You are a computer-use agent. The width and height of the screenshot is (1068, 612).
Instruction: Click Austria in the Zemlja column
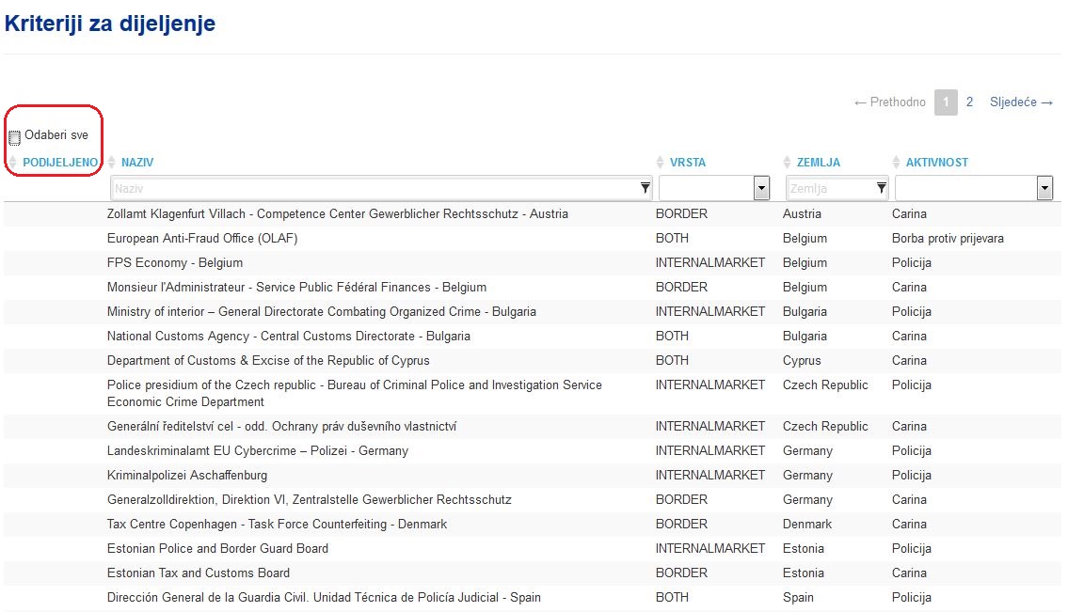pos(802,213)
